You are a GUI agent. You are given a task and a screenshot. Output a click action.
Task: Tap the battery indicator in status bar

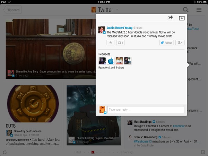[205, 2]
